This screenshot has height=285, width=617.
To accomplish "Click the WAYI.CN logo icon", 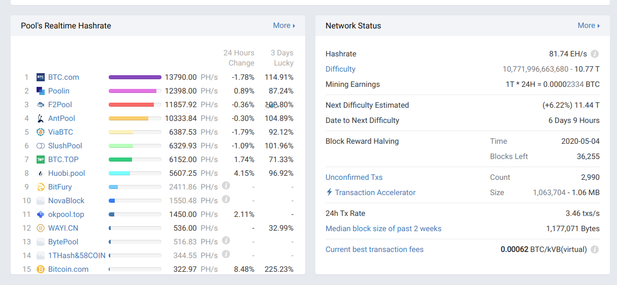I will point(41,228).
